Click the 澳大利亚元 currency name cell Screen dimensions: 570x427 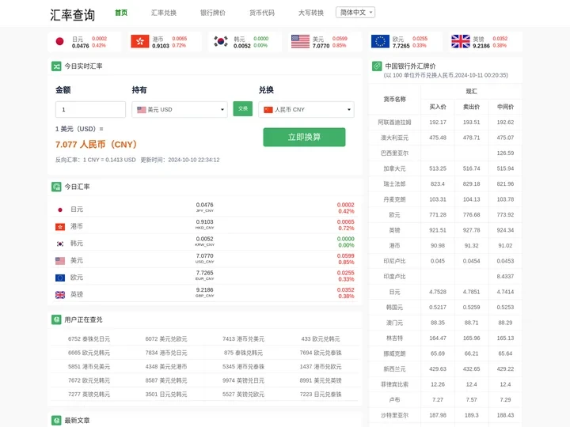(x=394, y=138)
